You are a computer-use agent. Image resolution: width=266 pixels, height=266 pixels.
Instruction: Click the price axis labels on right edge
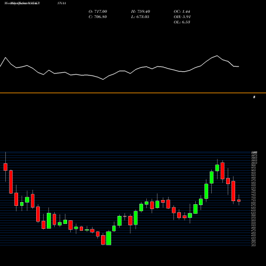[x=254, y=199]
